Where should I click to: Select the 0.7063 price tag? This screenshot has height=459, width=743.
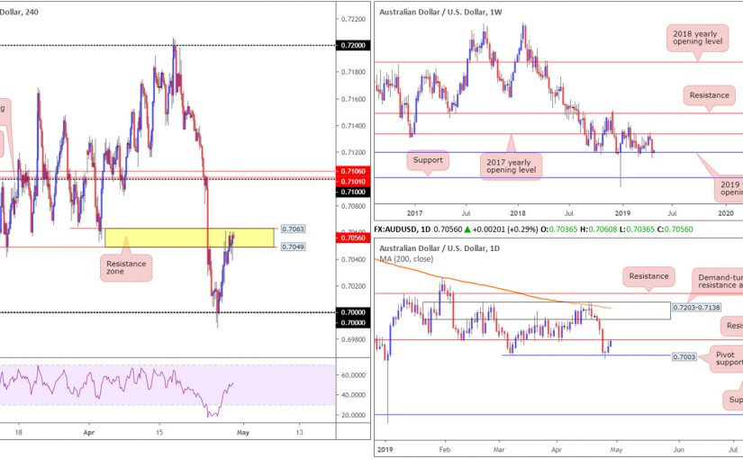pos(293,229)
